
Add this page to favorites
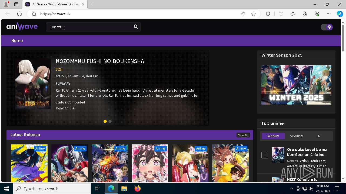click(253, 14)
